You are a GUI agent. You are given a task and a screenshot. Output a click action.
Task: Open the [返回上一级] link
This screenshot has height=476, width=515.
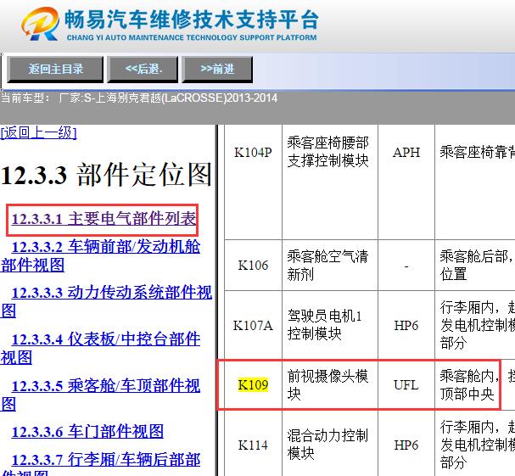(38, 132)
